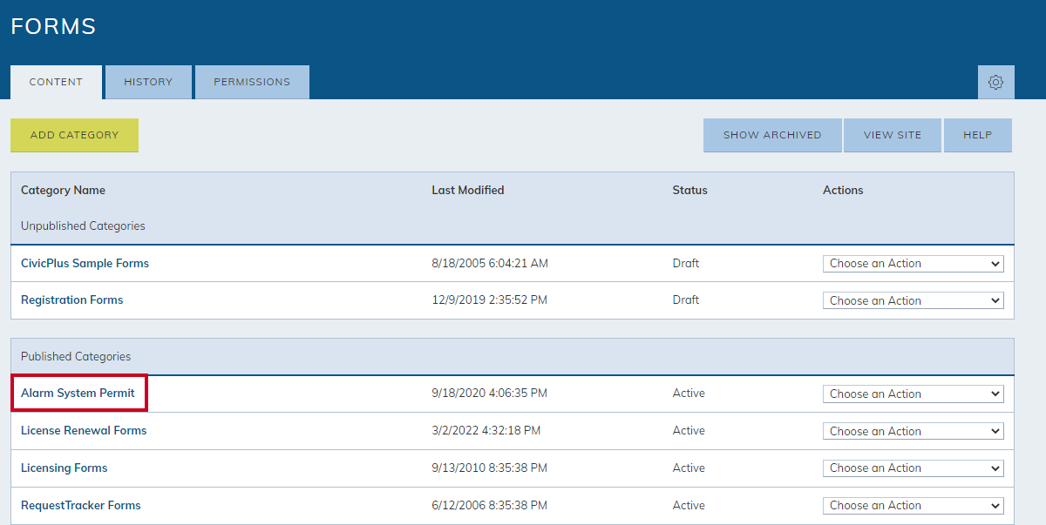Click Active status of RequestTracker Forms
The height and width of the screenshot is (525, 1046).
click(689, 505)
